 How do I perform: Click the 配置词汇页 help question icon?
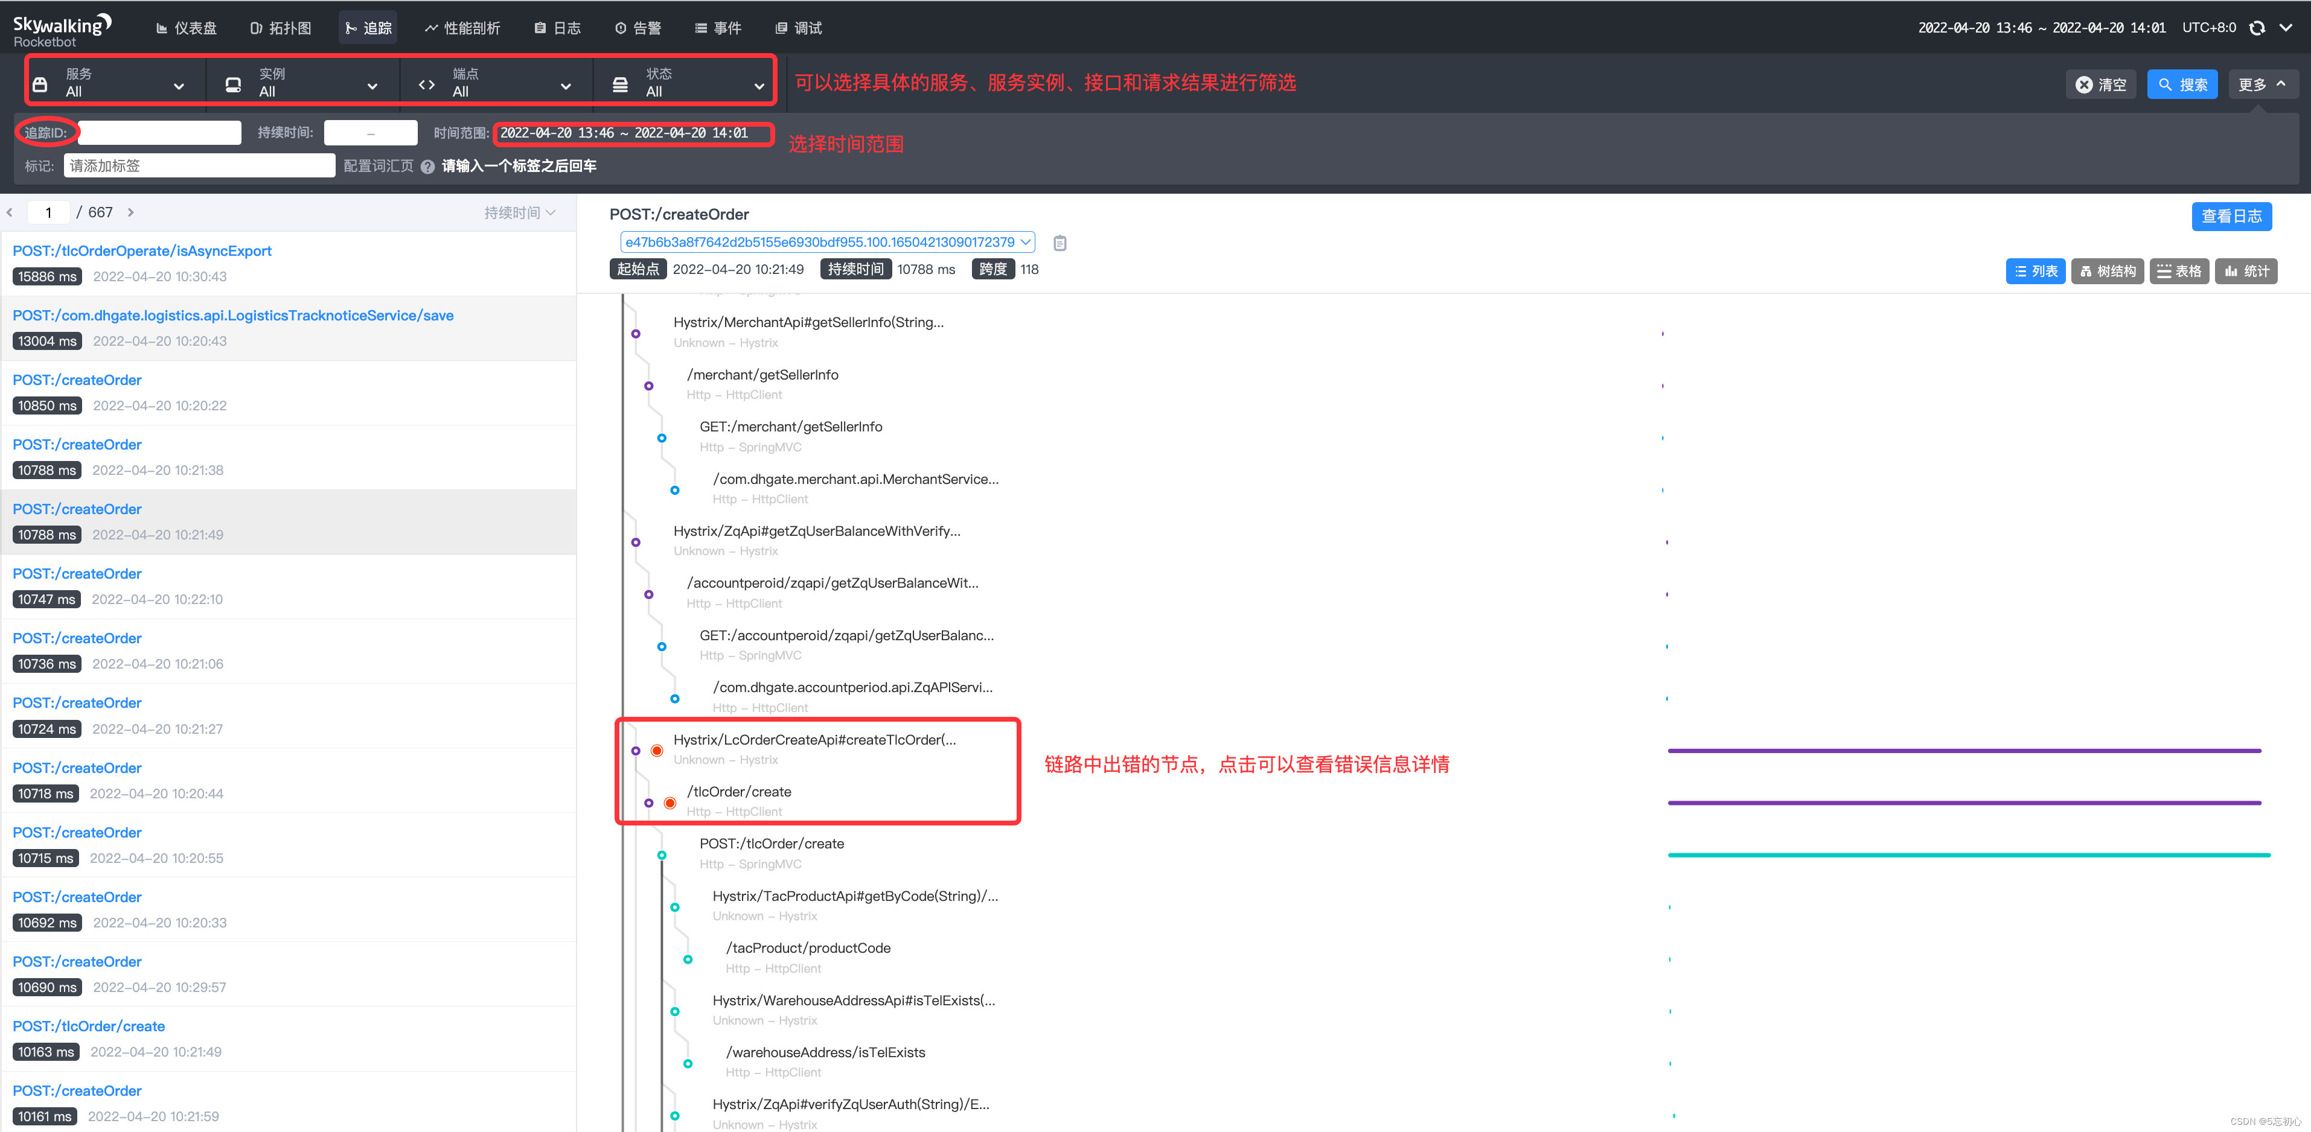(x=428, y=167)
